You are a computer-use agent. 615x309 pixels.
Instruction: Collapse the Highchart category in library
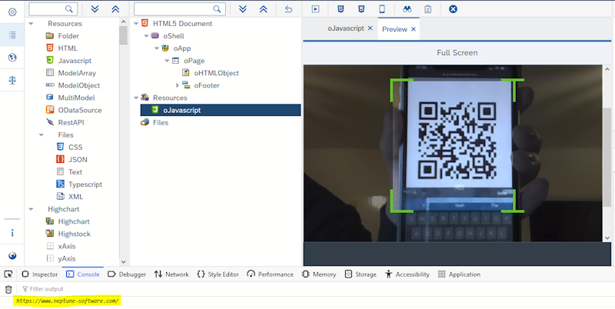[32, 209]
